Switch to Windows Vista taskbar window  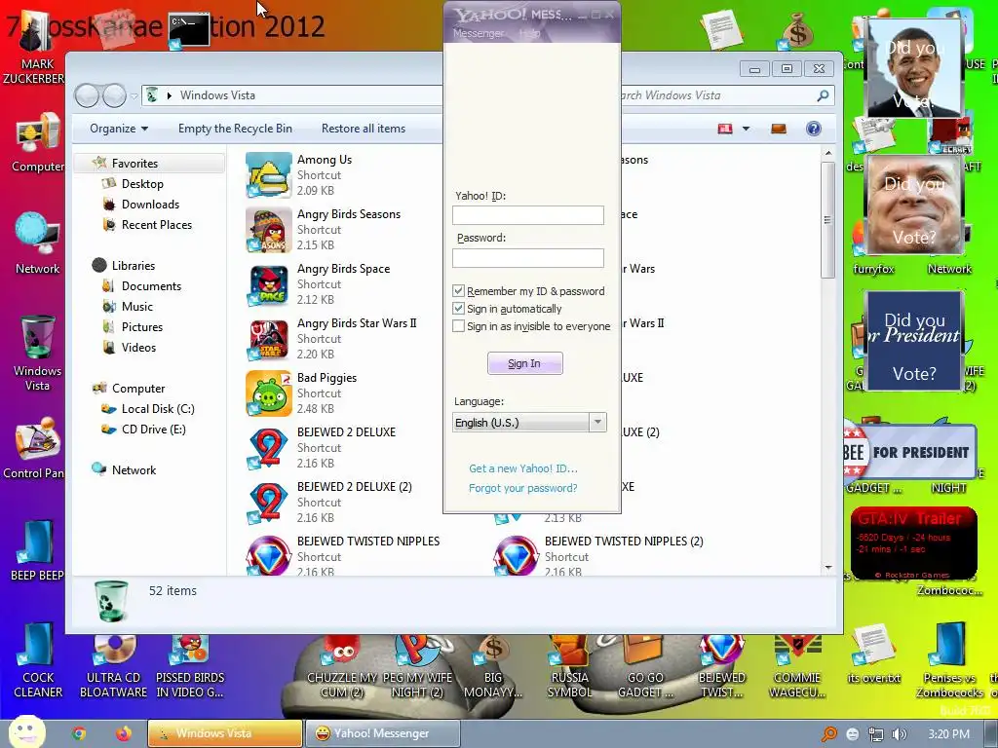225,733
